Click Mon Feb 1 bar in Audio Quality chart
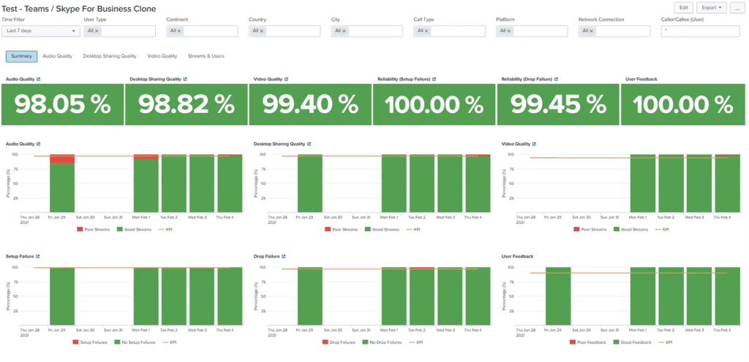This screenshot has height=362, width=749. (x=146, y=183)
